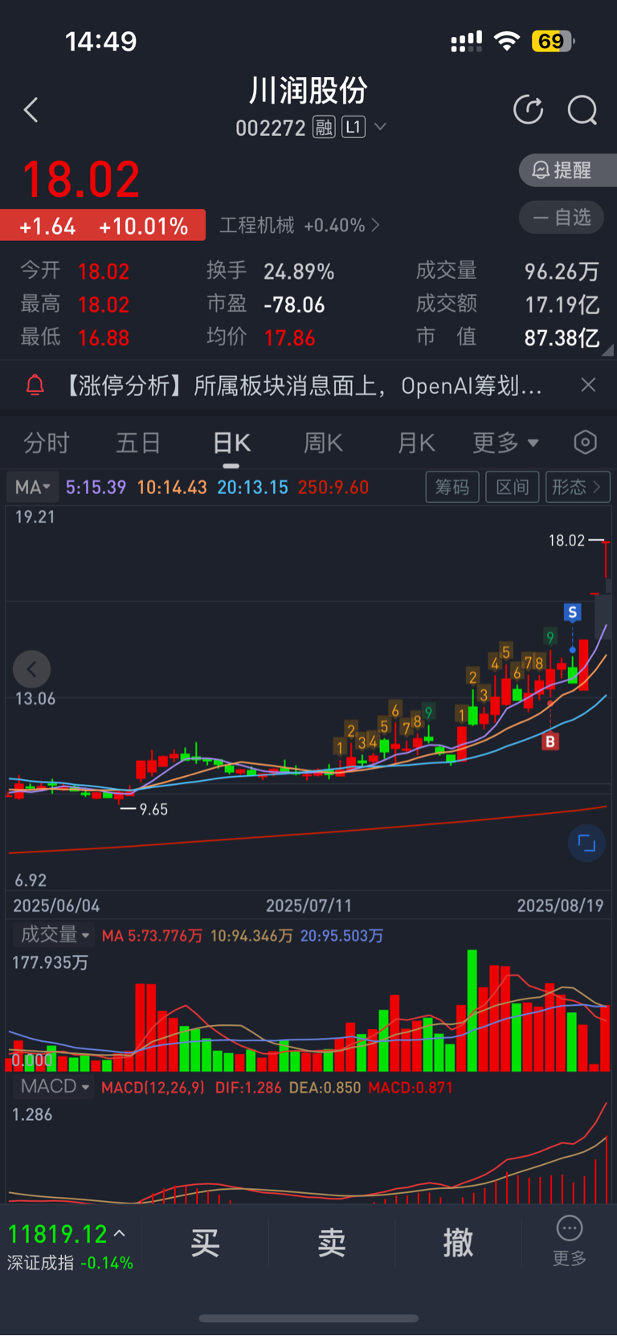This screenshot has width=617, height=1336.
Task: Tap the +10.01% change badge
Action: [x=143, y=227]
